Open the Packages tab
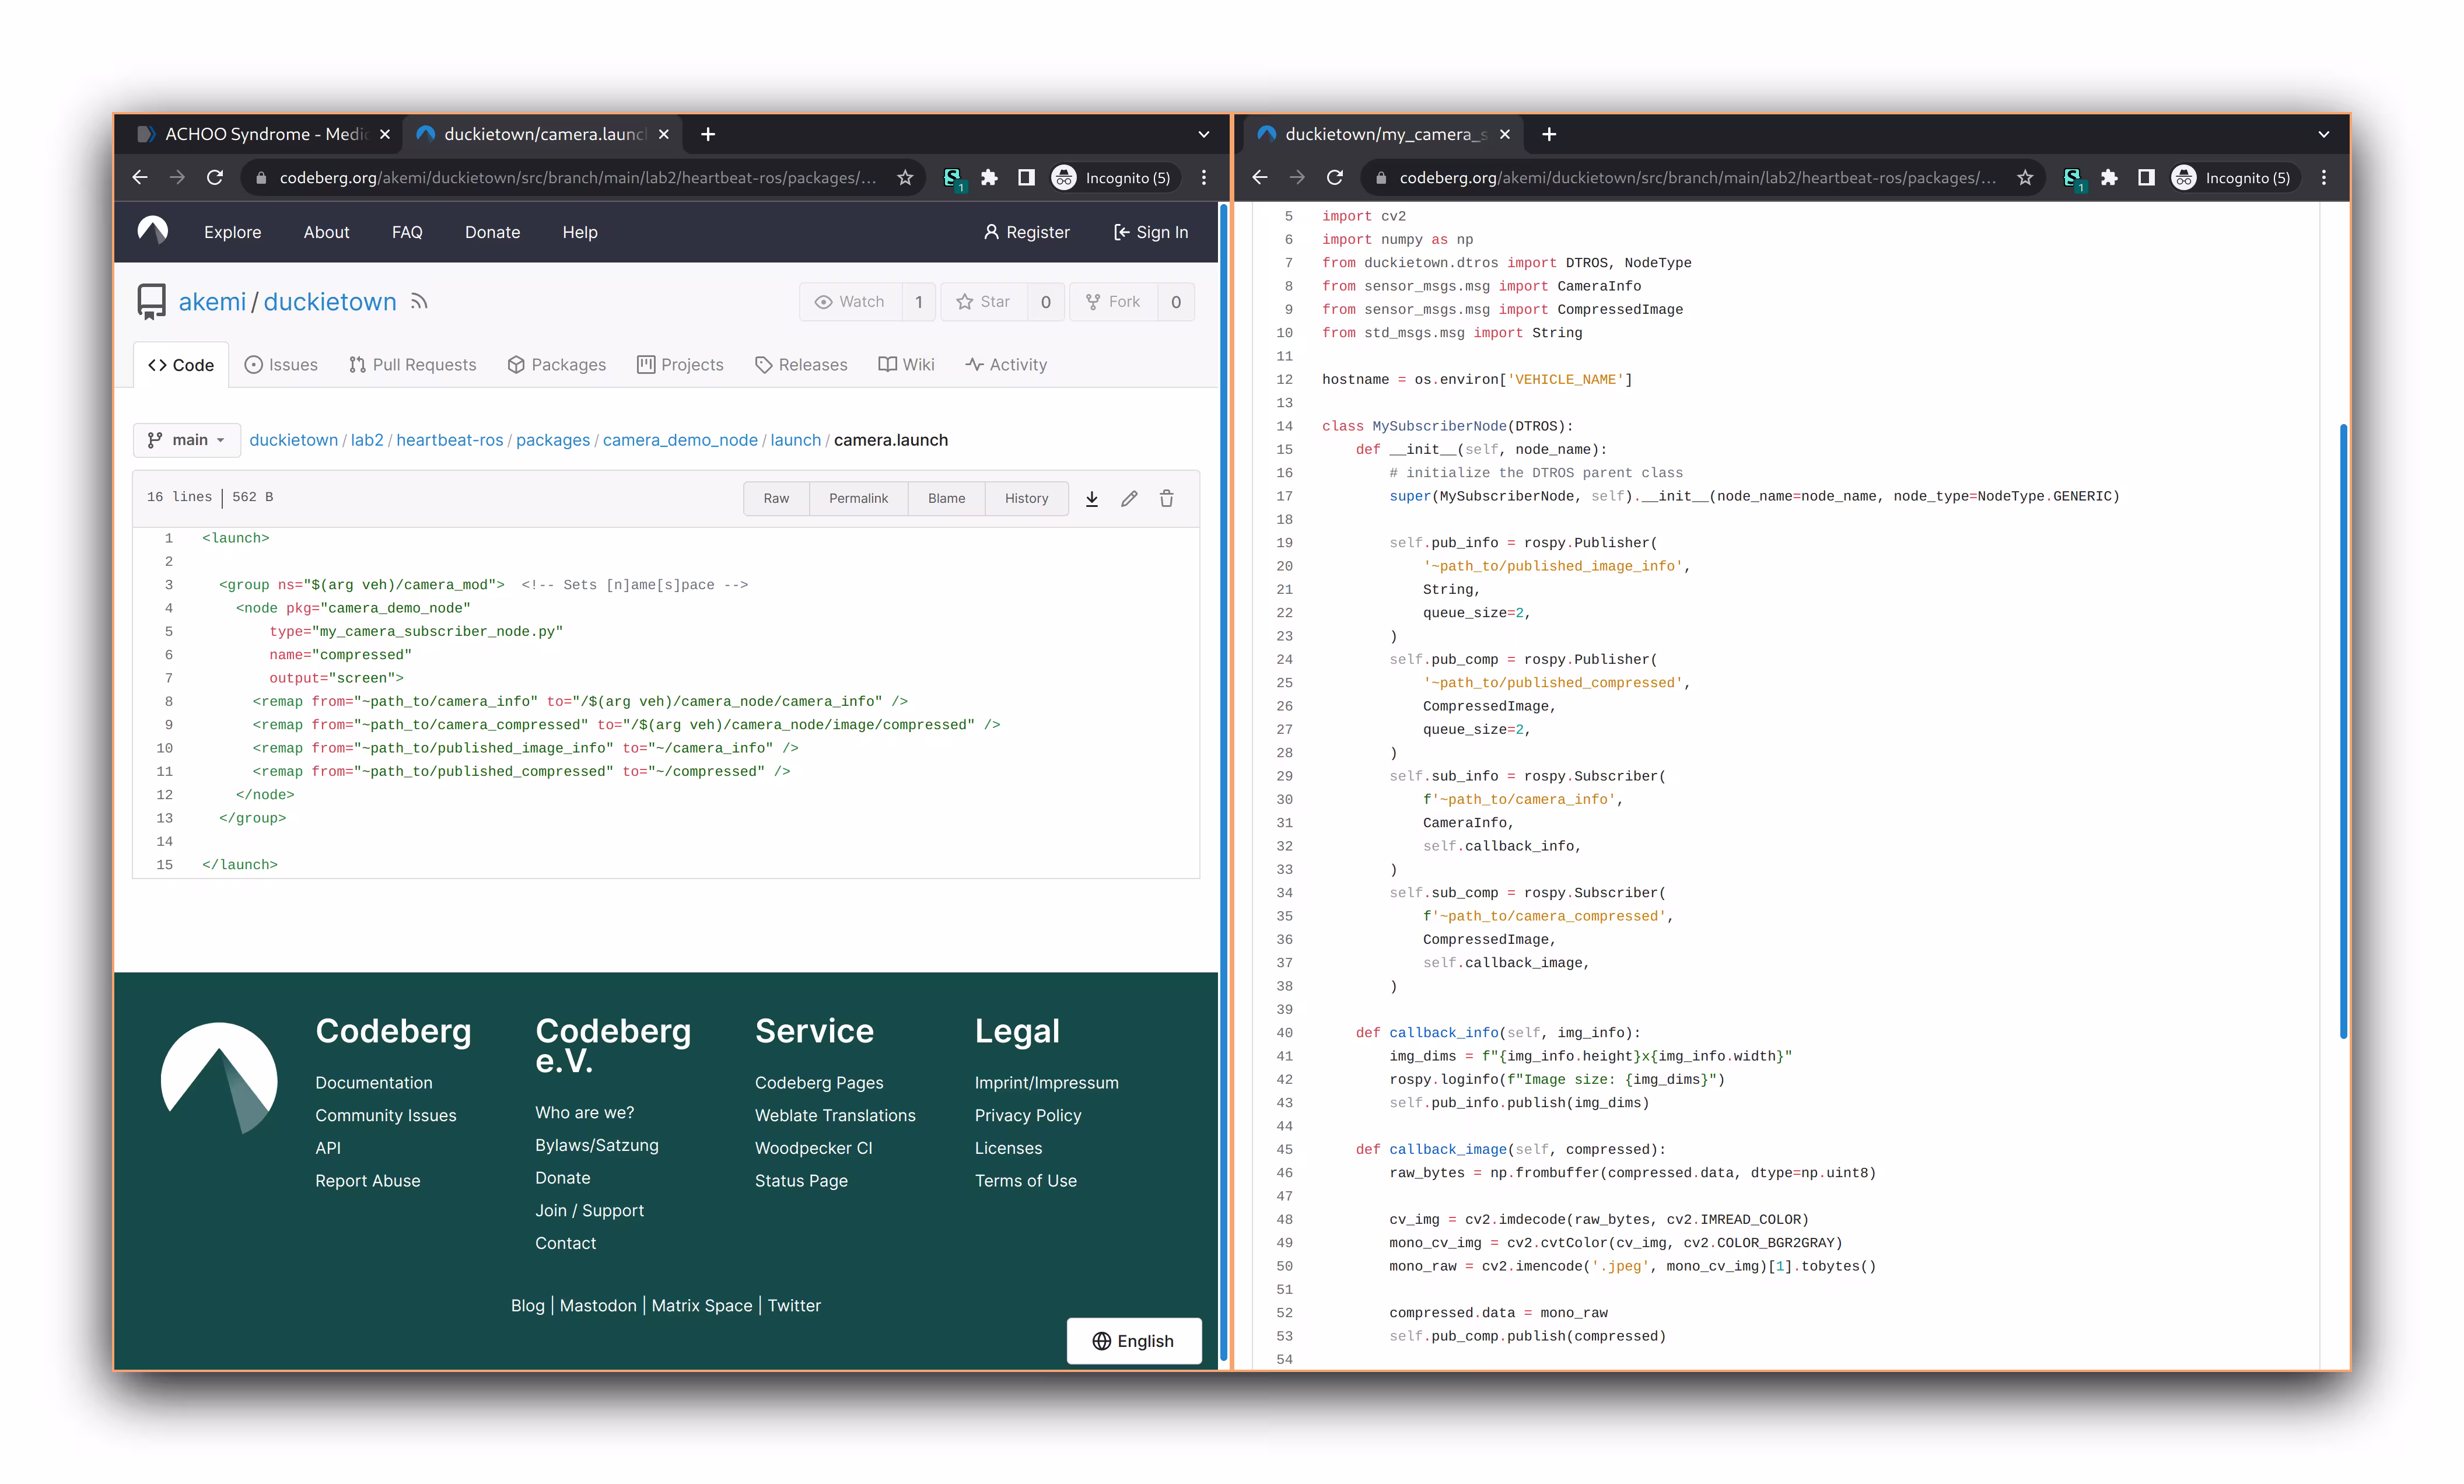The height and width of the screenshot is (1484, 2464). [557, 364]
